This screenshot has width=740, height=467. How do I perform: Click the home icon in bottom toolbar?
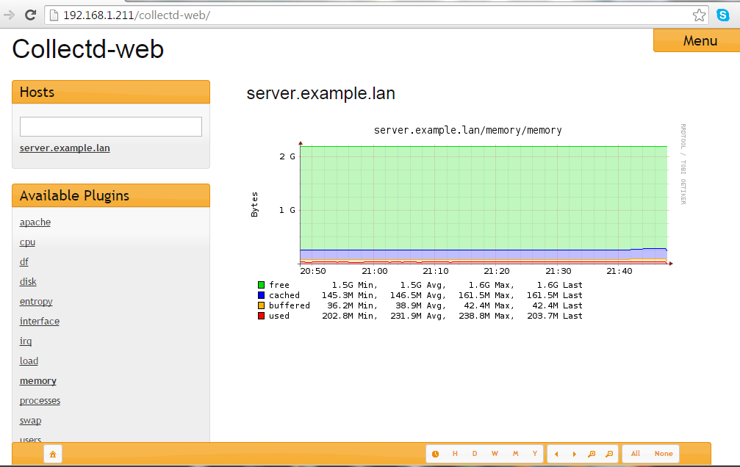[x=53, y=454]
